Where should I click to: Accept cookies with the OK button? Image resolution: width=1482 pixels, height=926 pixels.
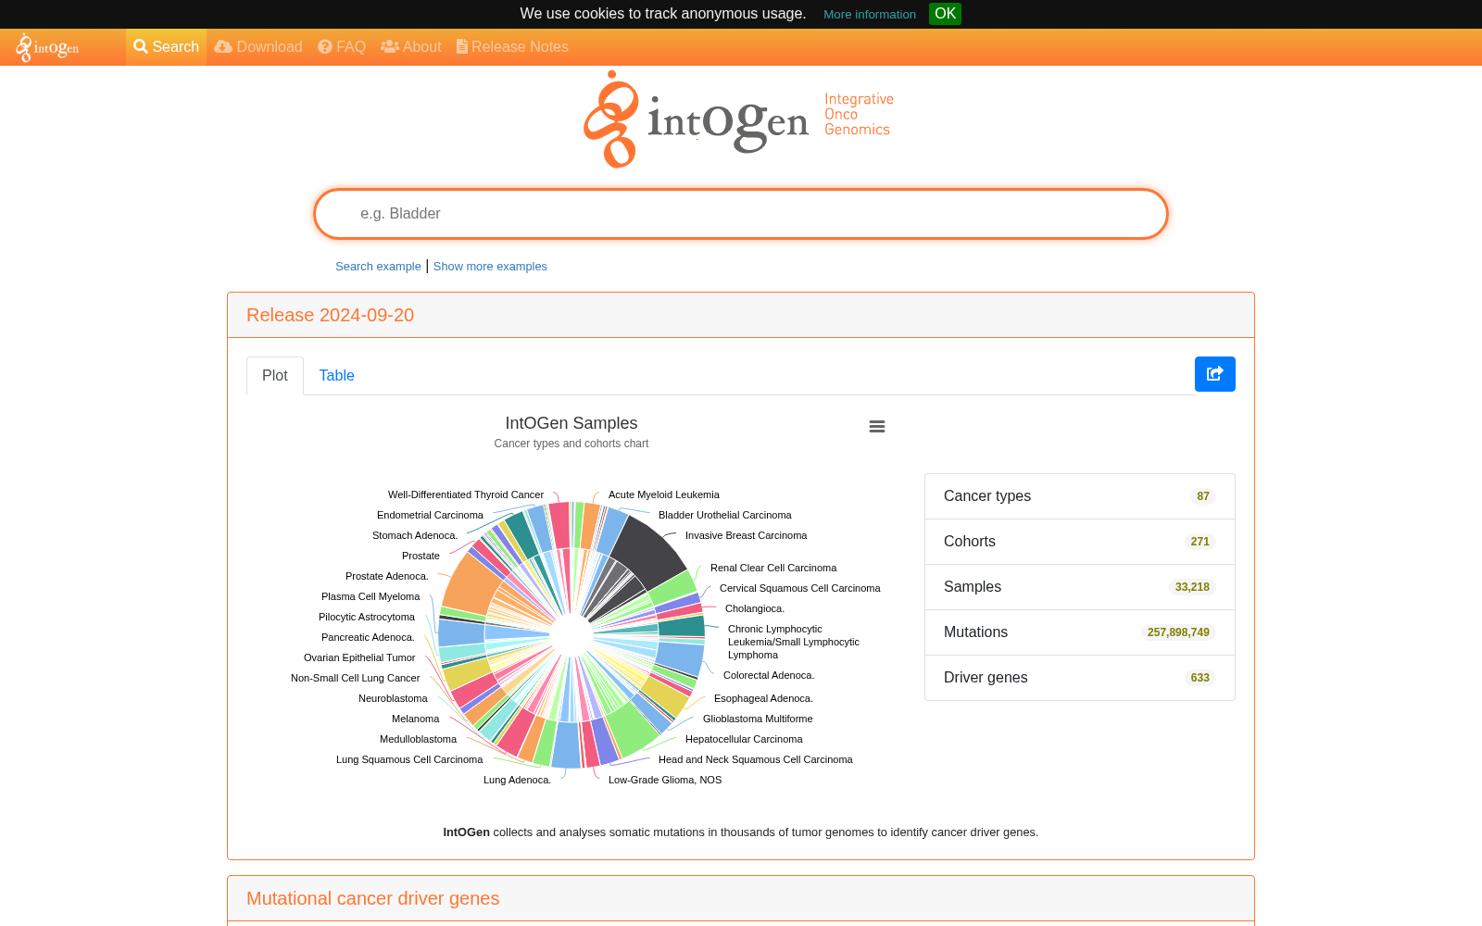[x=945, y=14]
